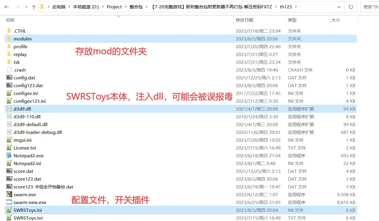379x221 pixels.
Task: Select the score123.dat file icon
Action: click(x=9, y=179)
